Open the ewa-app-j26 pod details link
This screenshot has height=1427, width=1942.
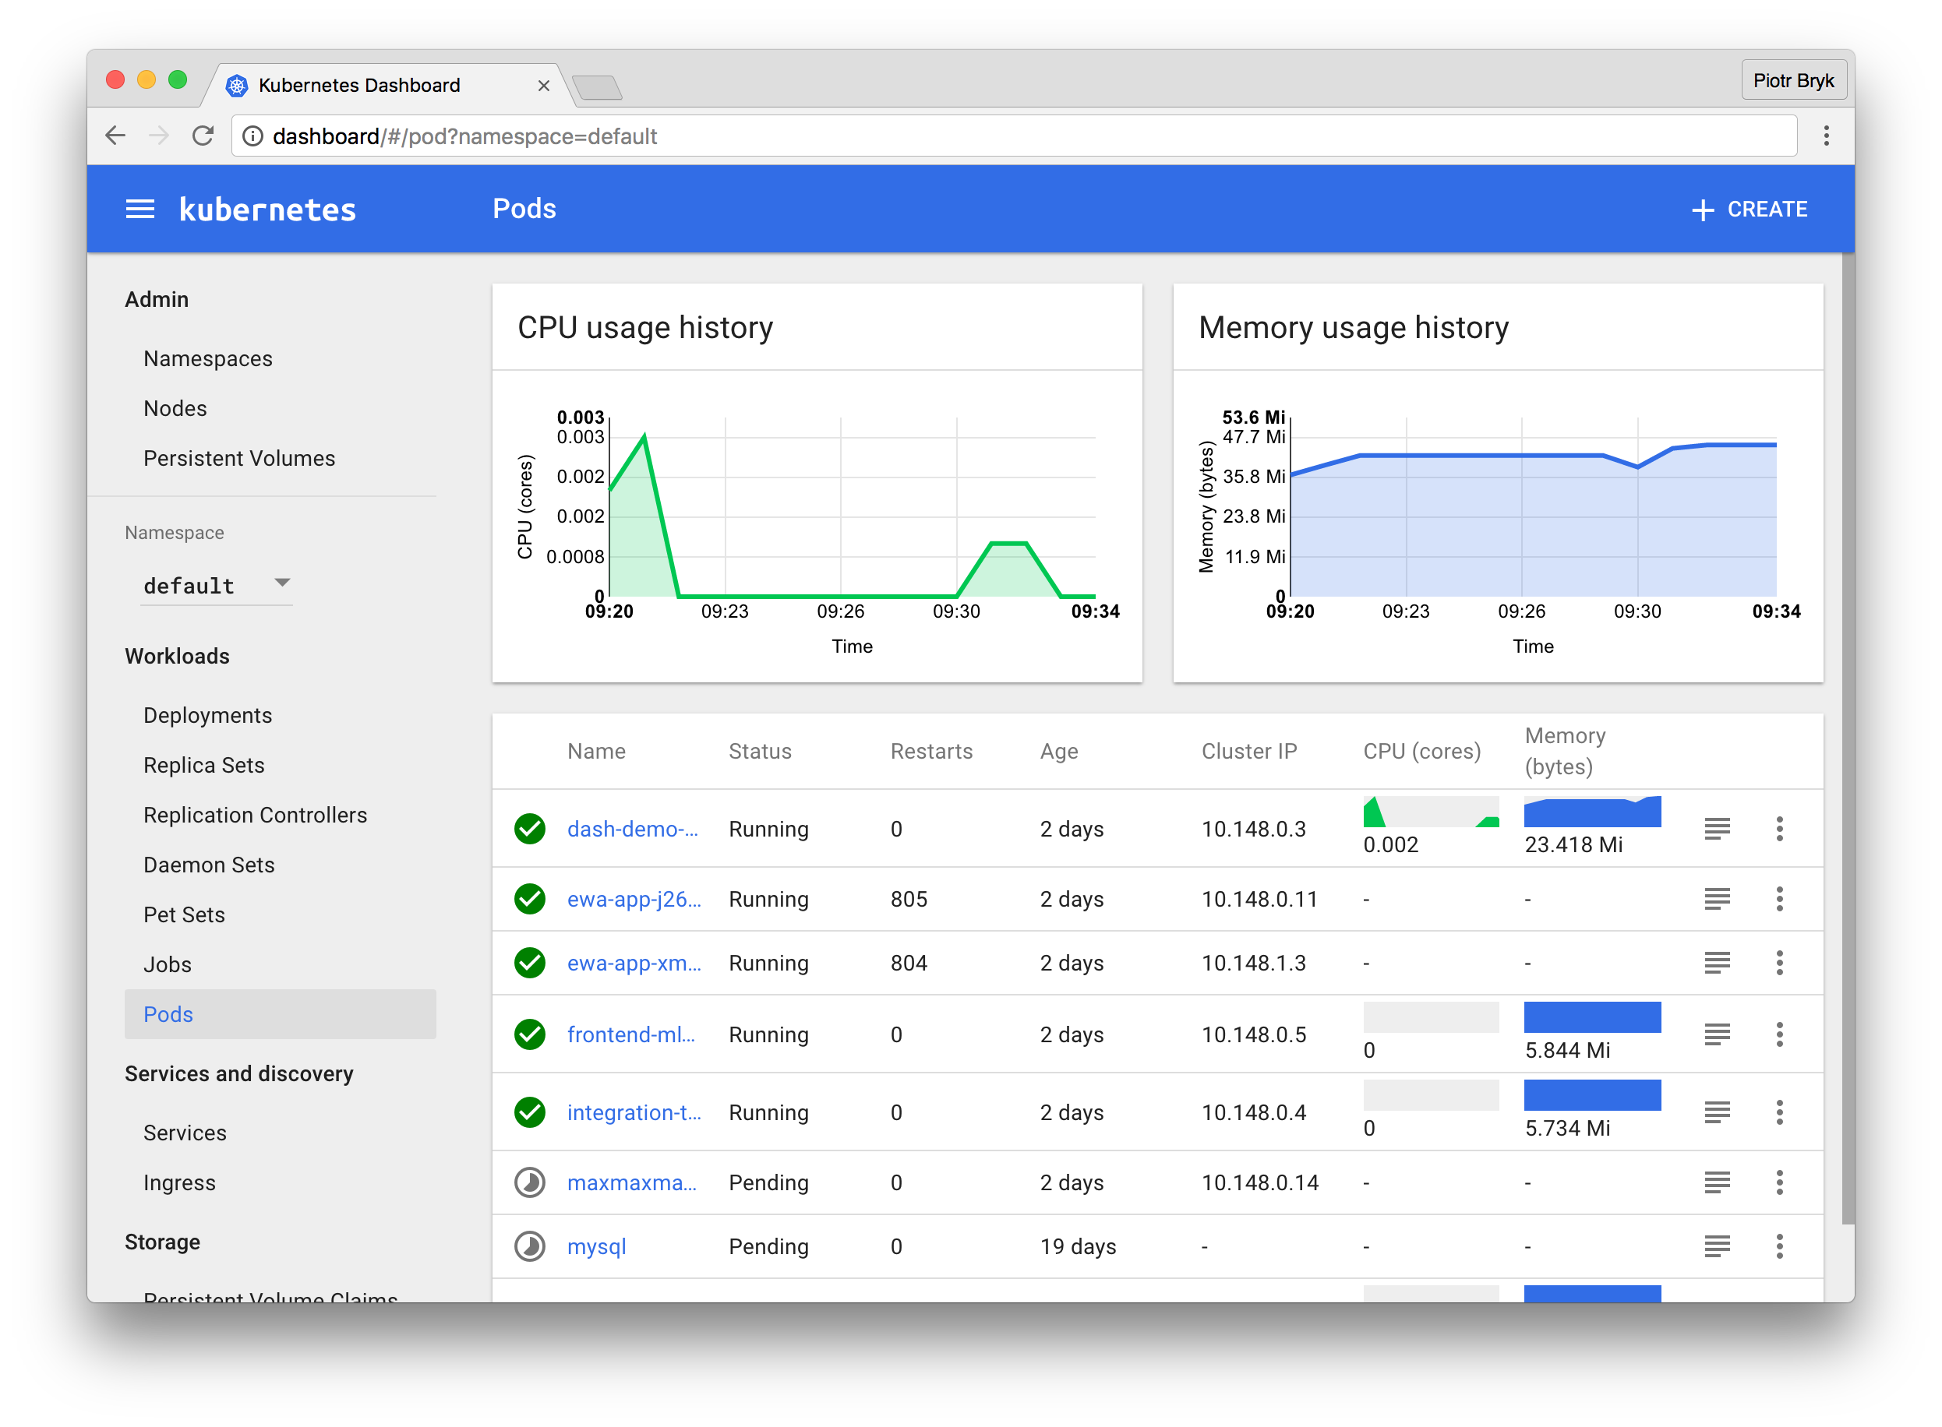pyautogui.click(x=634, y=897)
